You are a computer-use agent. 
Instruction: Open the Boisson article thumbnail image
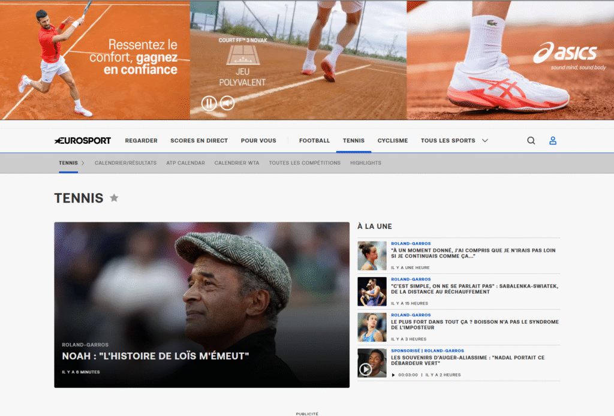(x=372, y=327)
